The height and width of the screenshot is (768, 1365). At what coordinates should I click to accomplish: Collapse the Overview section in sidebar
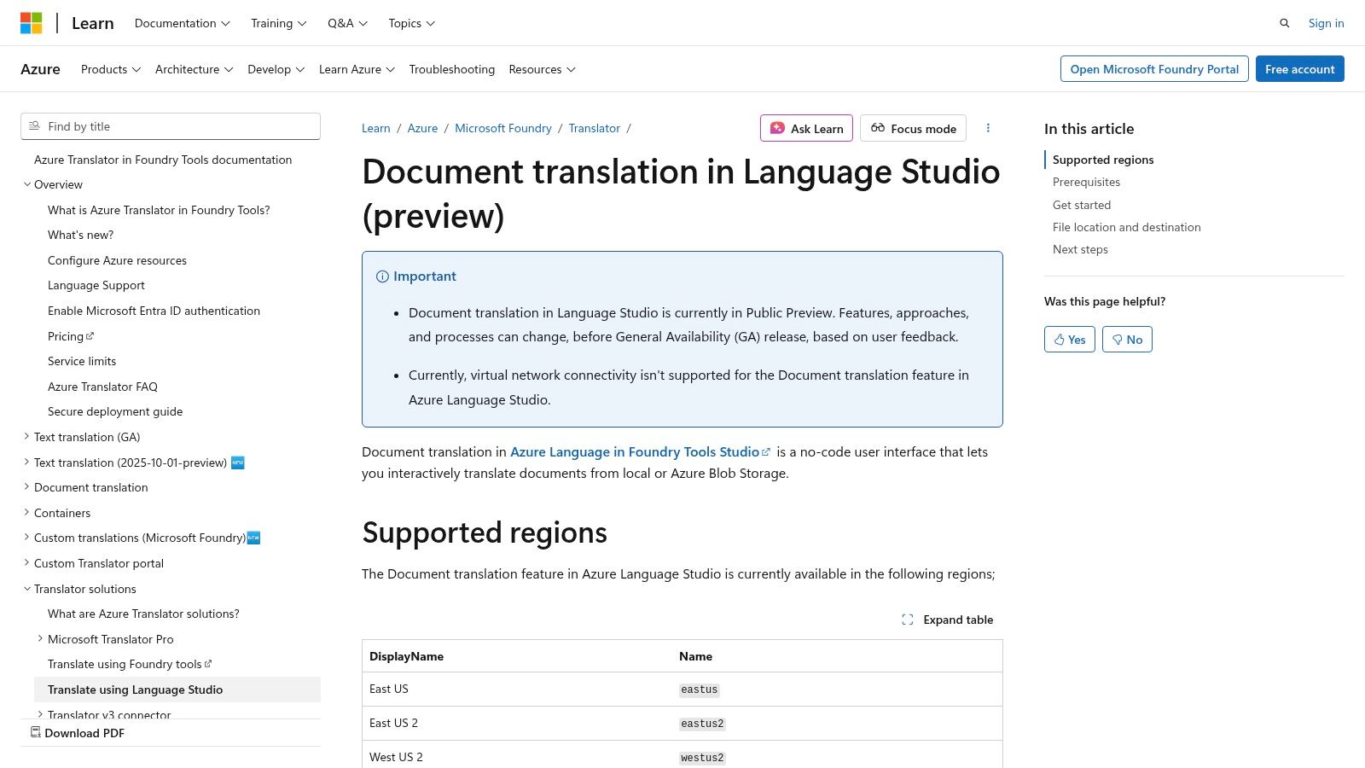pos(26,184)
